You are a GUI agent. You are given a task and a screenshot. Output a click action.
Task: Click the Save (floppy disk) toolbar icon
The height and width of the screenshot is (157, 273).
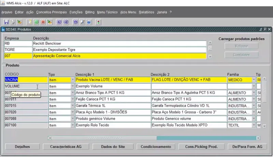click(x=6, y=22)
